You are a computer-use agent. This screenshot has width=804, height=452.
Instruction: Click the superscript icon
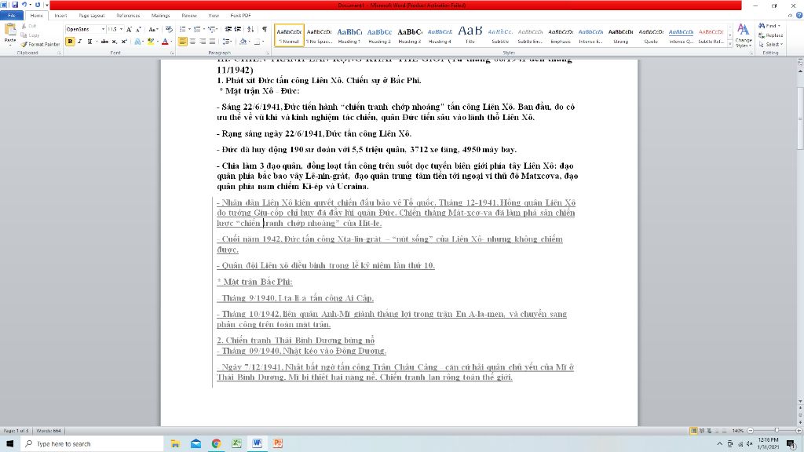(124, 42)
